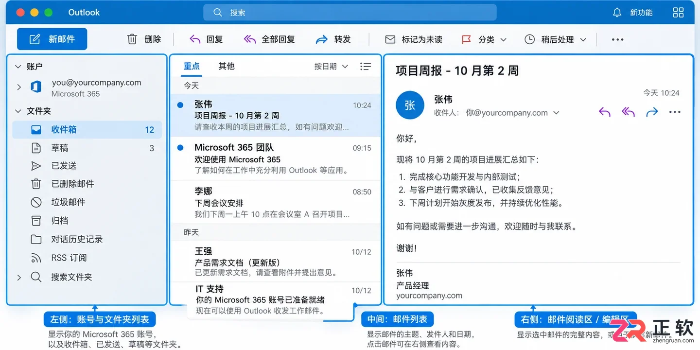Image resolution: width=700 pixels, height=350 pixels.
Task: Switch to the 其他 tab
Action: (227, 67)
